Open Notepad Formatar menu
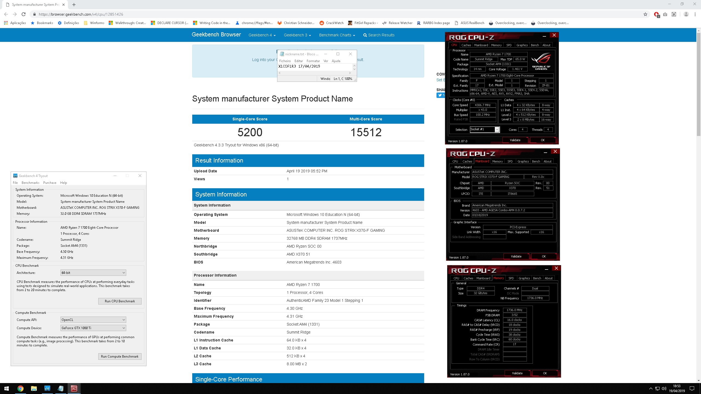 click(313, 61)
